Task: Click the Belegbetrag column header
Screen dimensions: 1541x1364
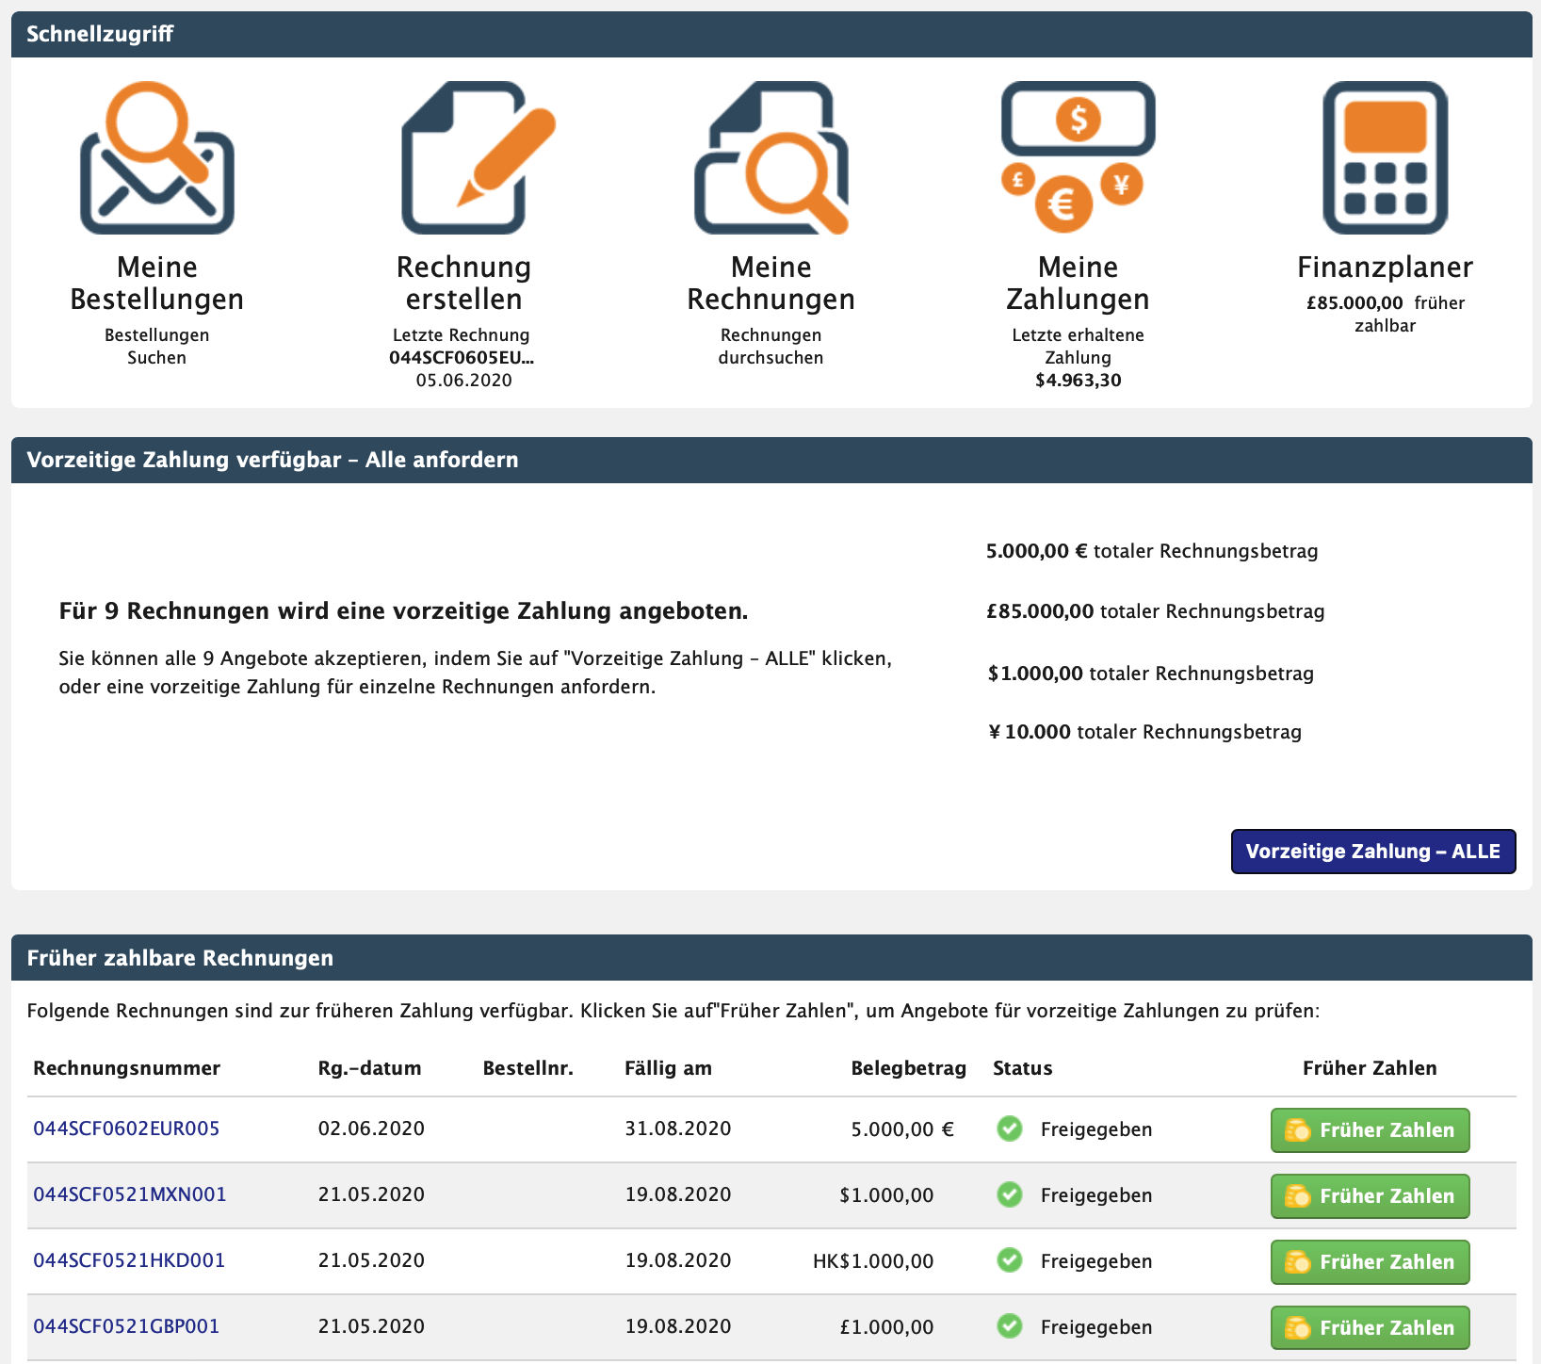Action: pyautogui.click(x=909, y=1068)
